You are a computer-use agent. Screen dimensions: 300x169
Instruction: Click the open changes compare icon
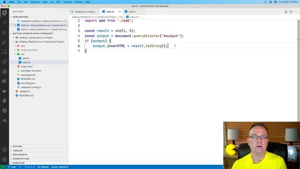pos(286,12)
